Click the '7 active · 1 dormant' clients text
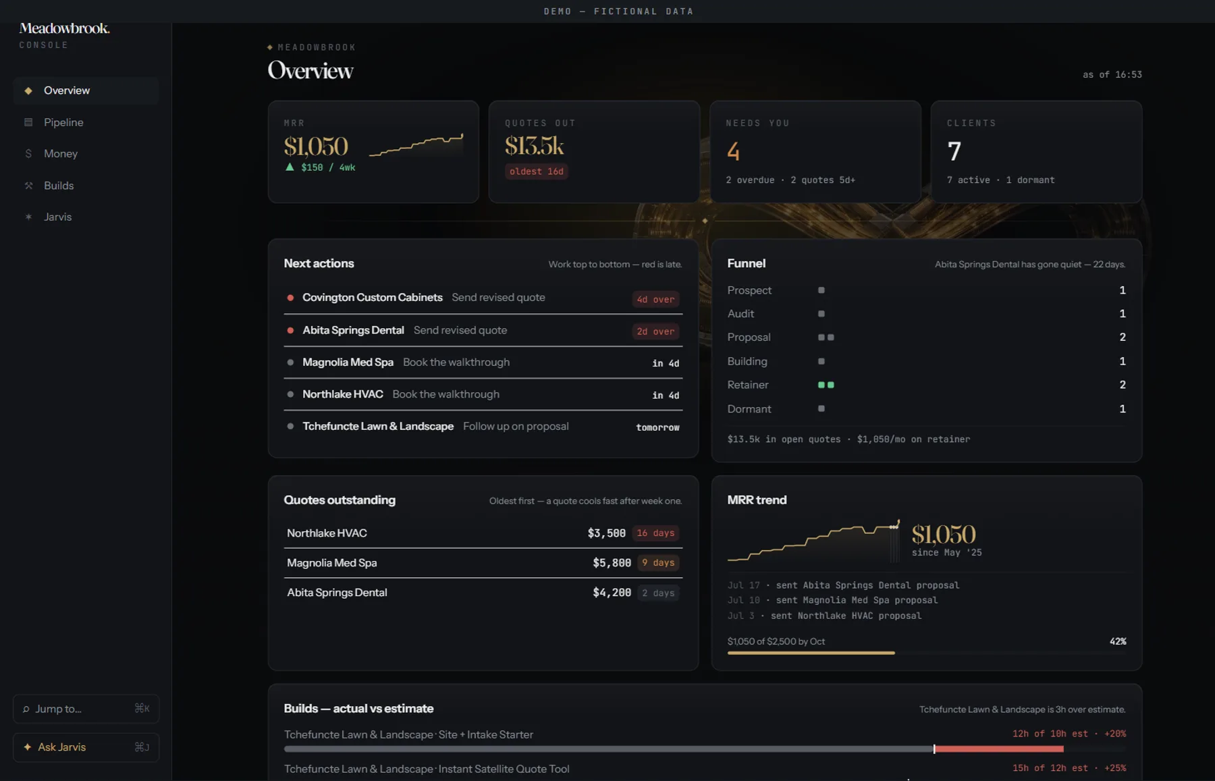The image size is (1215, 781). (x=1000, y=180)
